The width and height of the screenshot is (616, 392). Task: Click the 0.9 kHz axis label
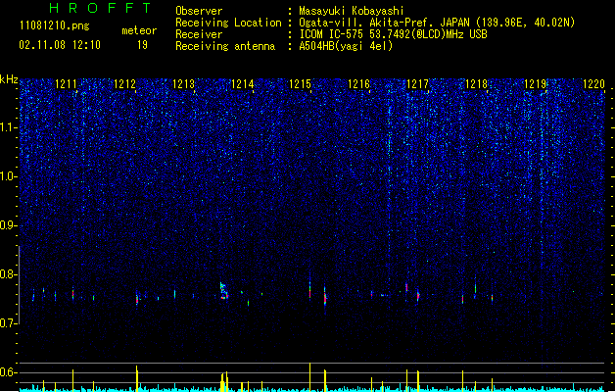point(9,225)
